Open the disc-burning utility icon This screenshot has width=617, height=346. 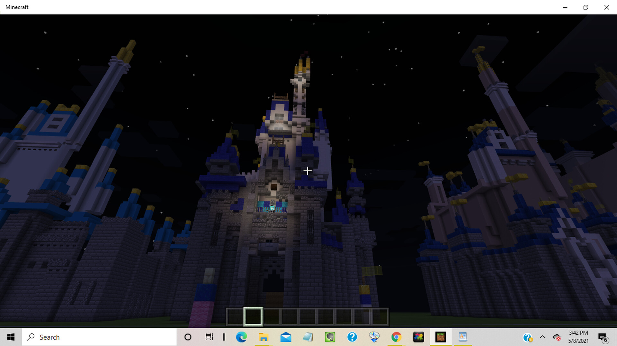pyautogui.click(x=374, y=337)
